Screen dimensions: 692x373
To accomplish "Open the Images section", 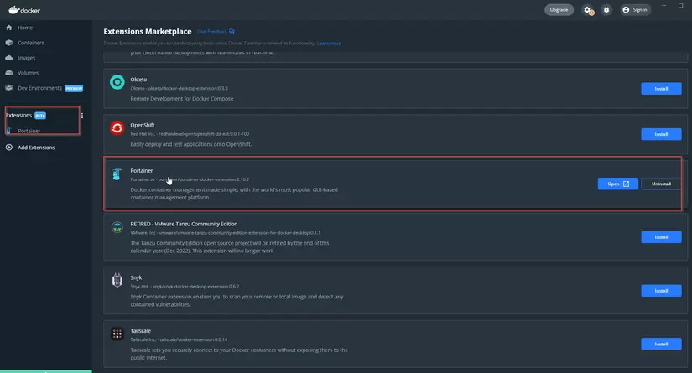I will pos(26,58).
